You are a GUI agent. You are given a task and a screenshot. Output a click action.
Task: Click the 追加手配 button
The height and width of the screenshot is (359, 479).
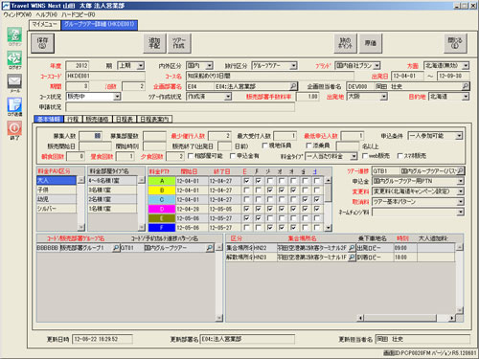(x=154, y=43)
